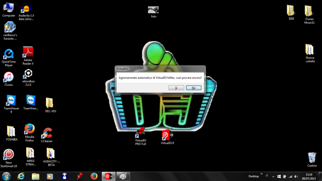Click the Desktop toolbar label
This screenshot has width=322, height=181.
coord(254,176)
